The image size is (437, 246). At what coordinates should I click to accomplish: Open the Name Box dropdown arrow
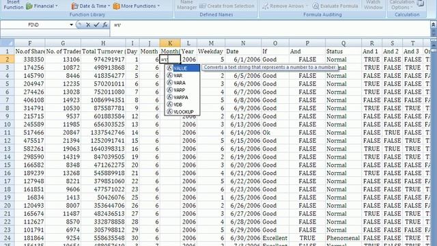(x=71, y=25)
